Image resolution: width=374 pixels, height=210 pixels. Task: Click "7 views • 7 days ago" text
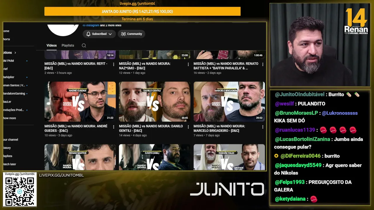coord(207,135)
